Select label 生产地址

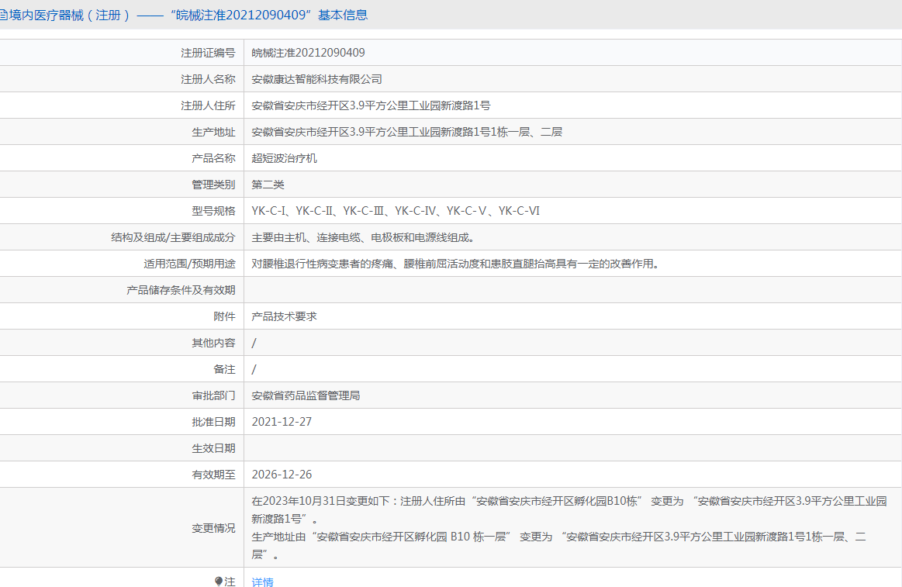point(213,133)
